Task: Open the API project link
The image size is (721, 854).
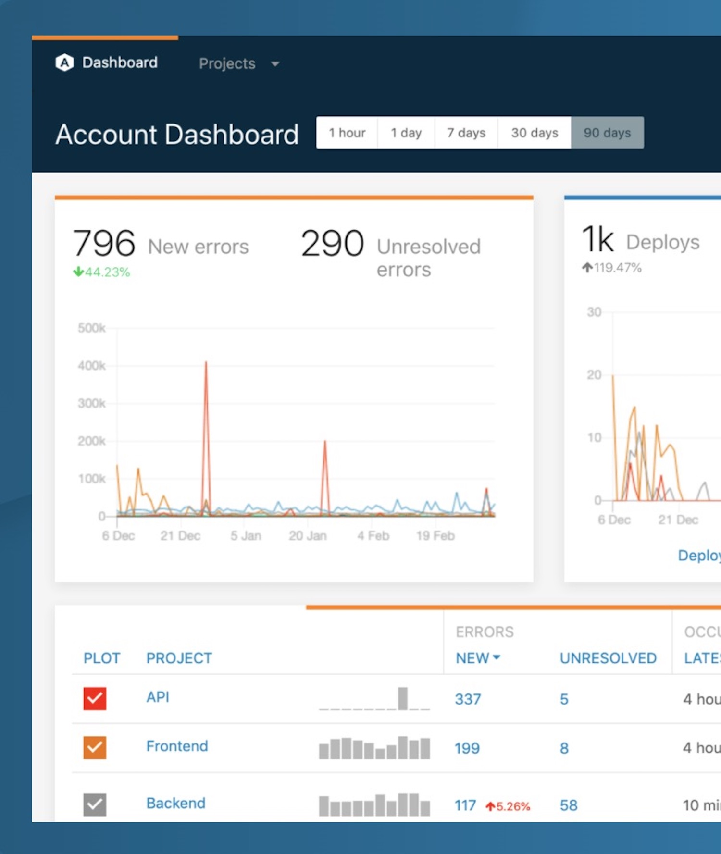Action: click(x=158, y=697)
